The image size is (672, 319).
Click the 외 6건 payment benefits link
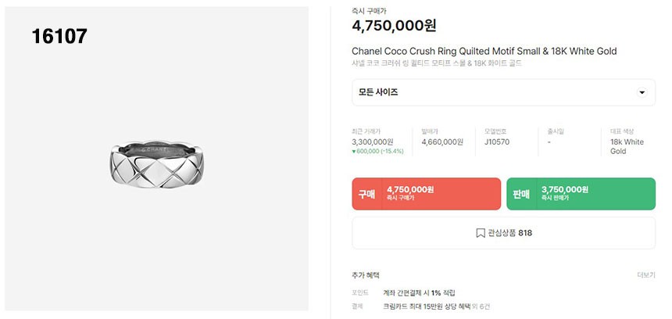(480, 306)
